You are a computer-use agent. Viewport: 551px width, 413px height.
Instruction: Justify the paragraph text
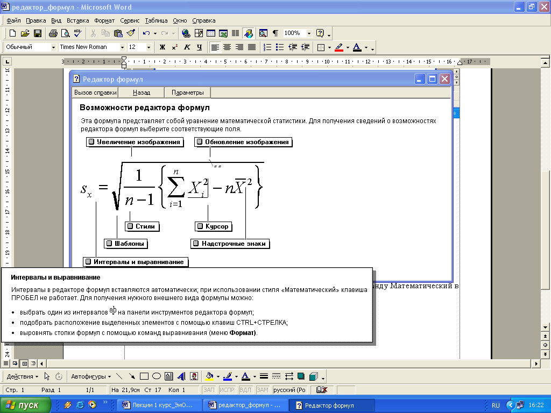tap(252, 47)
